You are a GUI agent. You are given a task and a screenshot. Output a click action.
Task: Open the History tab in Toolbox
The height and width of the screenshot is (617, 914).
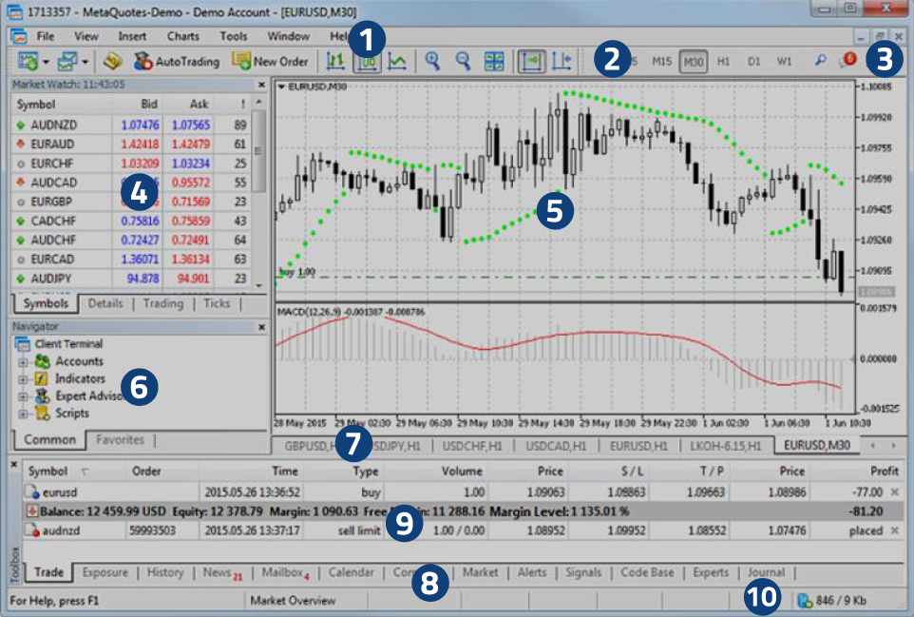point(165,572)
